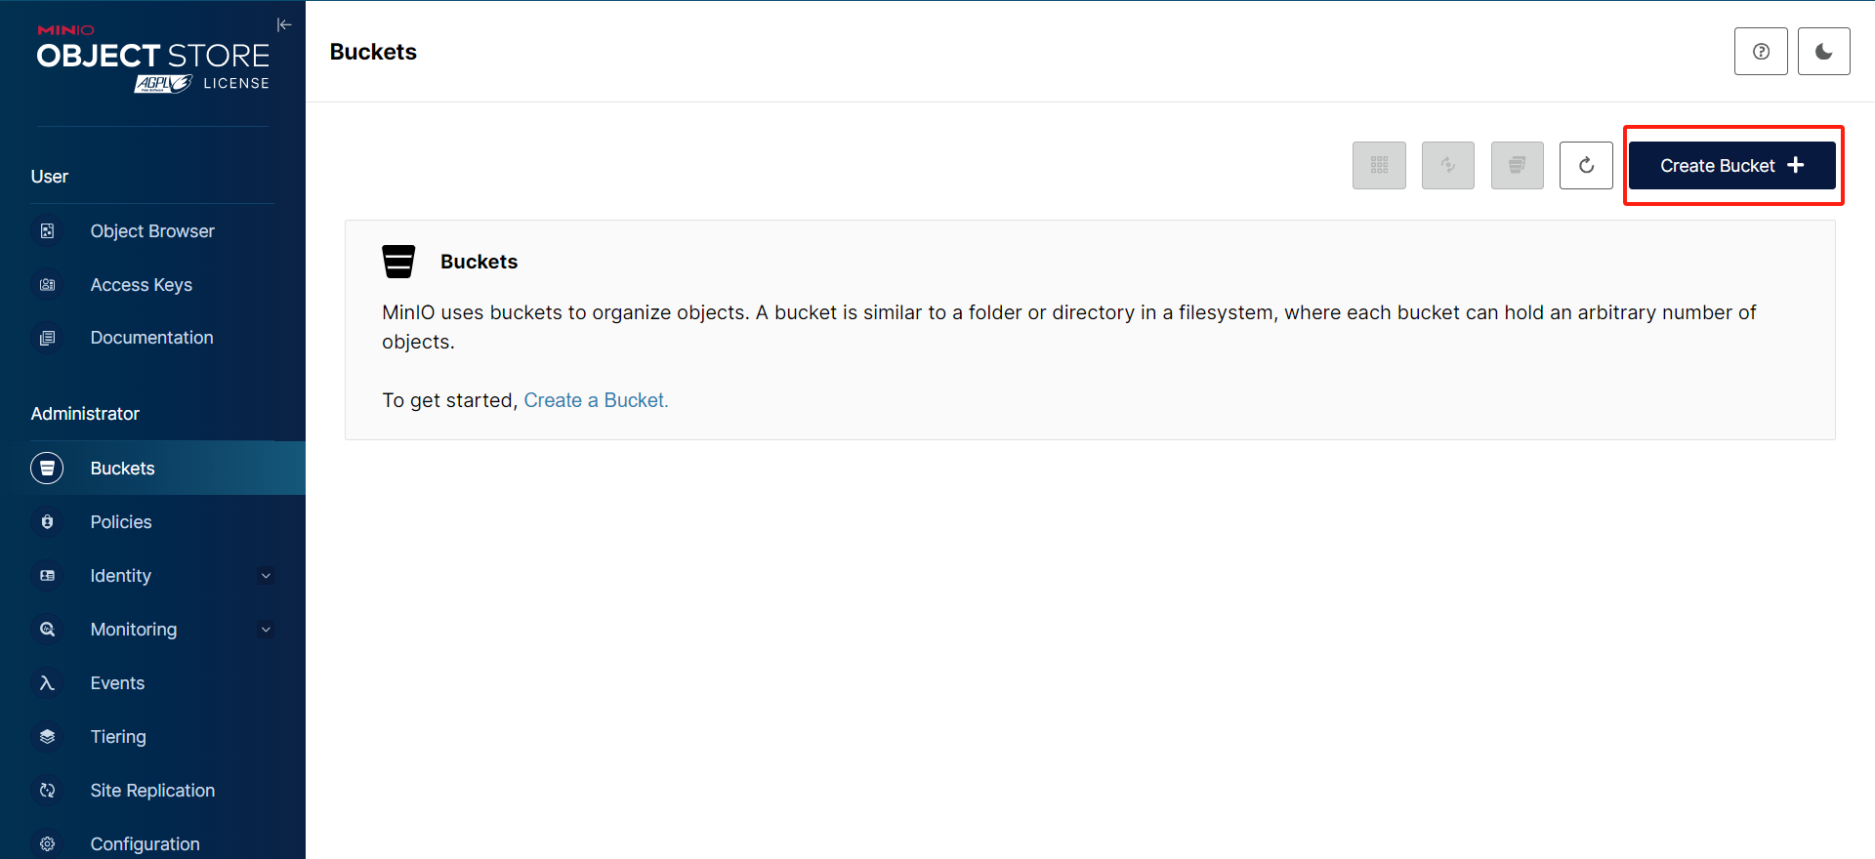This screenshot has height=859, width=1875.
Task: Click the Create Bucket button
Action: pyautogui.click(x=1731, y=165)
